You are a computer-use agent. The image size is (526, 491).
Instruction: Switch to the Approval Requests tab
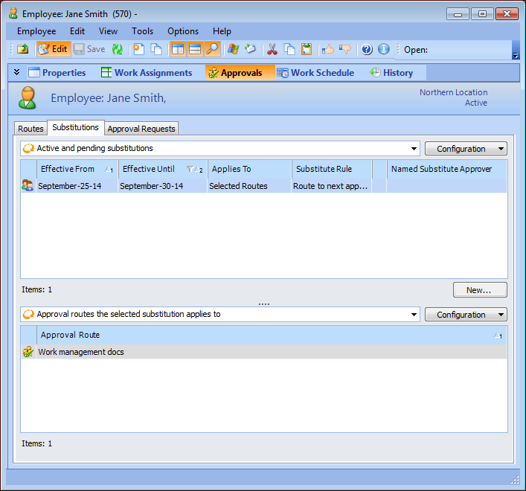click(141, 129)
